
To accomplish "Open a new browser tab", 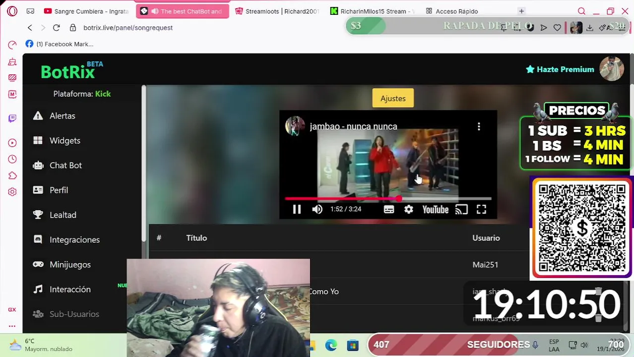I will click(521, 11).
